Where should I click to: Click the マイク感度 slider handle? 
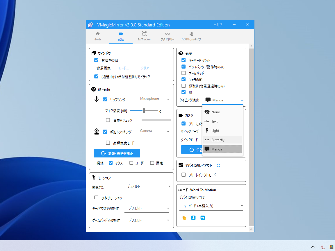[144, 110]
